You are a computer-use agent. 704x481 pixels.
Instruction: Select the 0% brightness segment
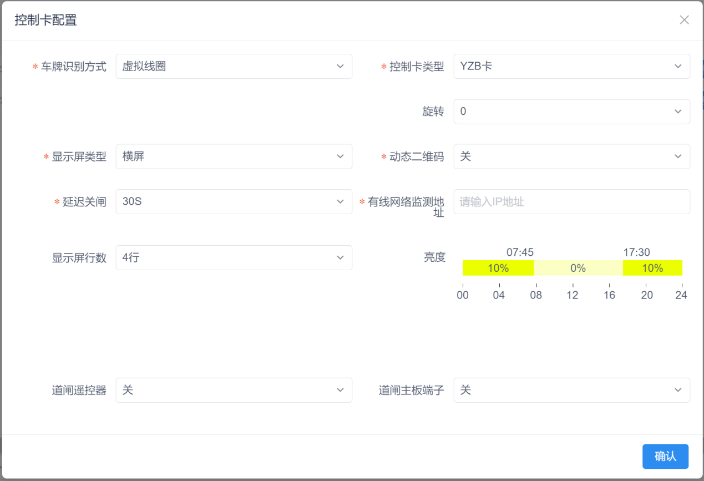pos(578,268)
